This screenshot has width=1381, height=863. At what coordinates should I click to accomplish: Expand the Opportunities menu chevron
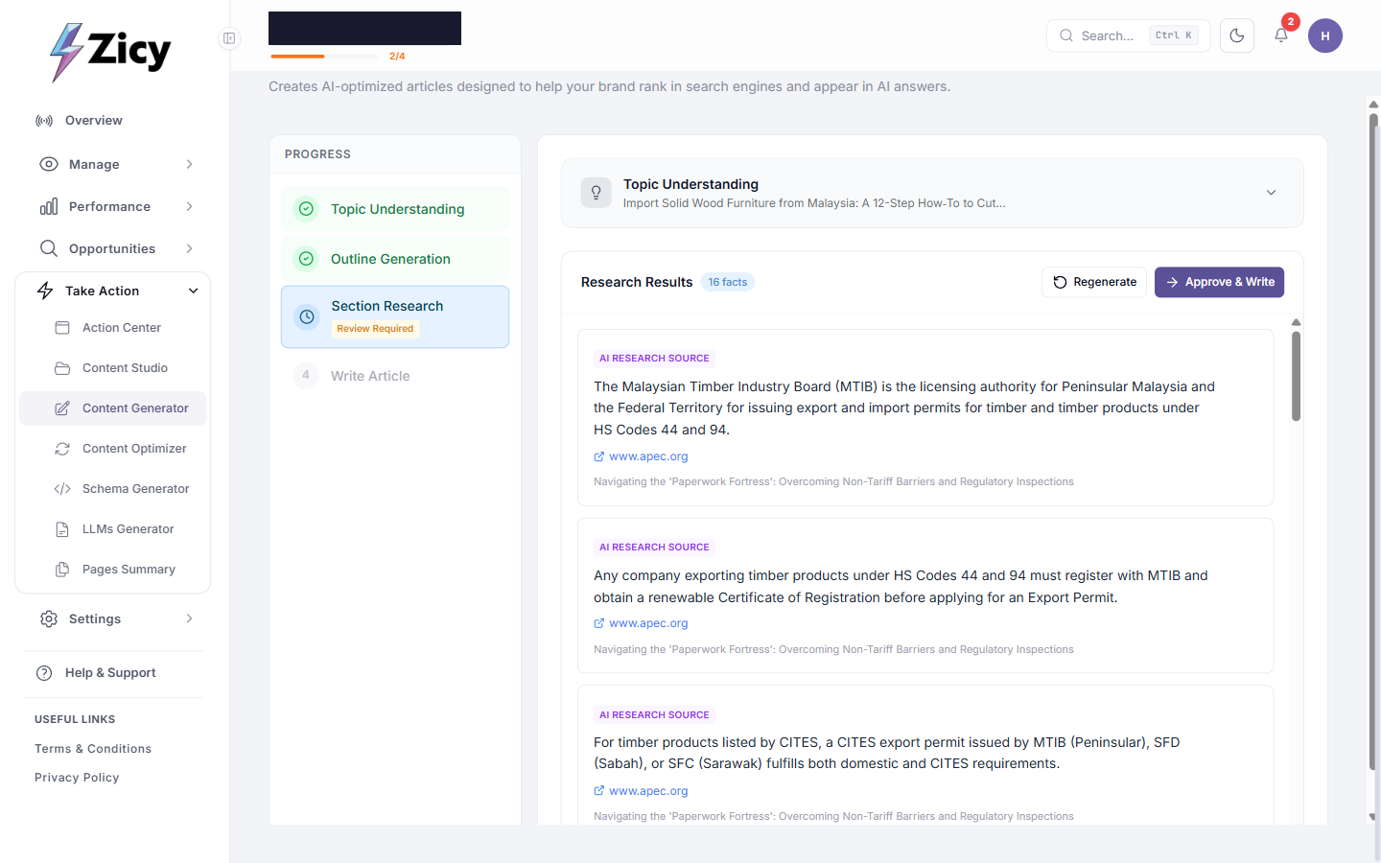(189, 248)
